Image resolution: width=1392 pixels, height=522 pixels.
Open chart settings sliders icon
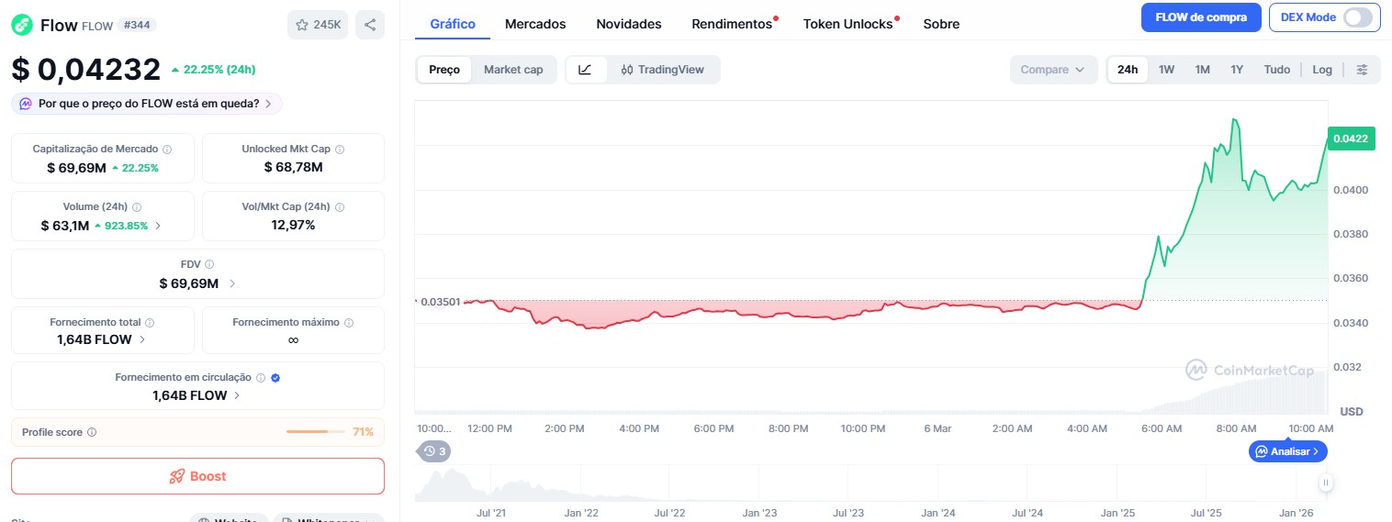1363,70
